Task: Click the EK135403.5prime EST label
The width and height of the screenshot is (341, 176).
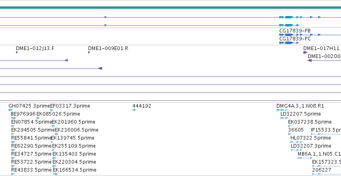Action: (x=74, y=154)
